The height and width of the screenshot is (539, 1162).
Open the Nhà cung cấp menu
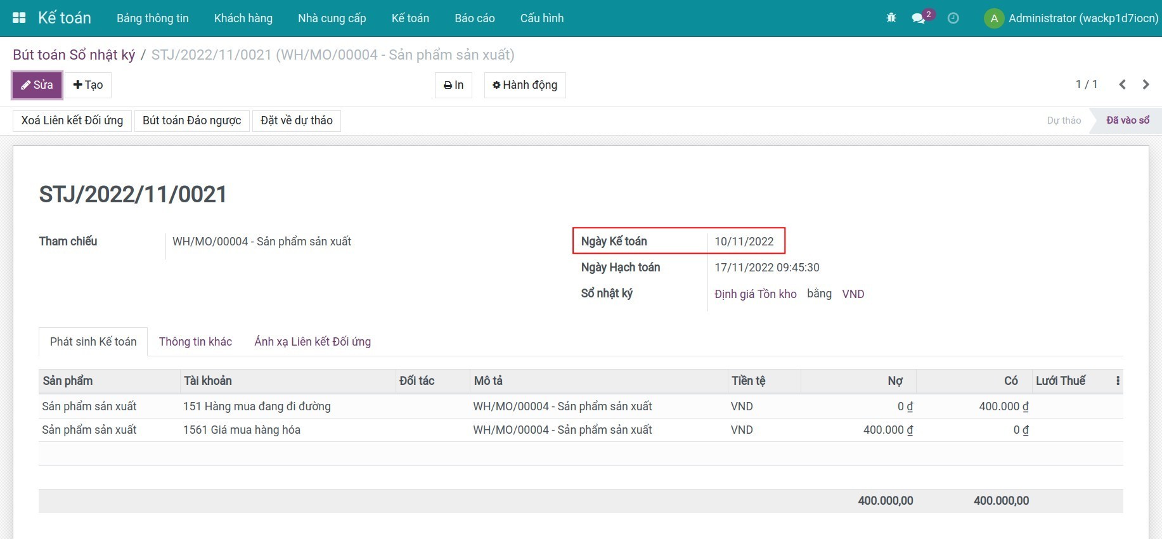pos(332,18)
